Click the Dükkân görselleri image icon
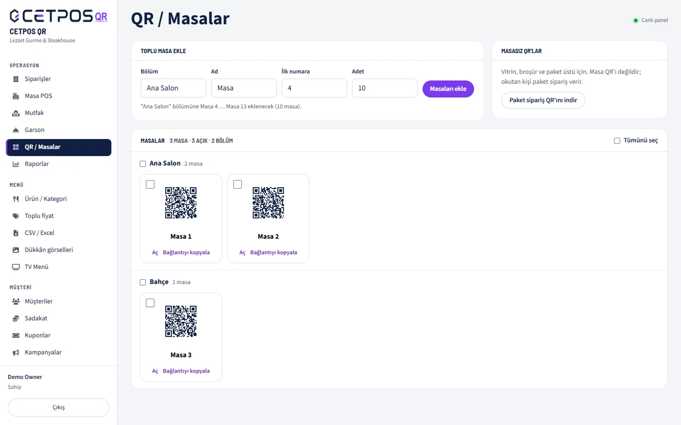Viewport: 681px width, 425px height. tap(16, 250)
